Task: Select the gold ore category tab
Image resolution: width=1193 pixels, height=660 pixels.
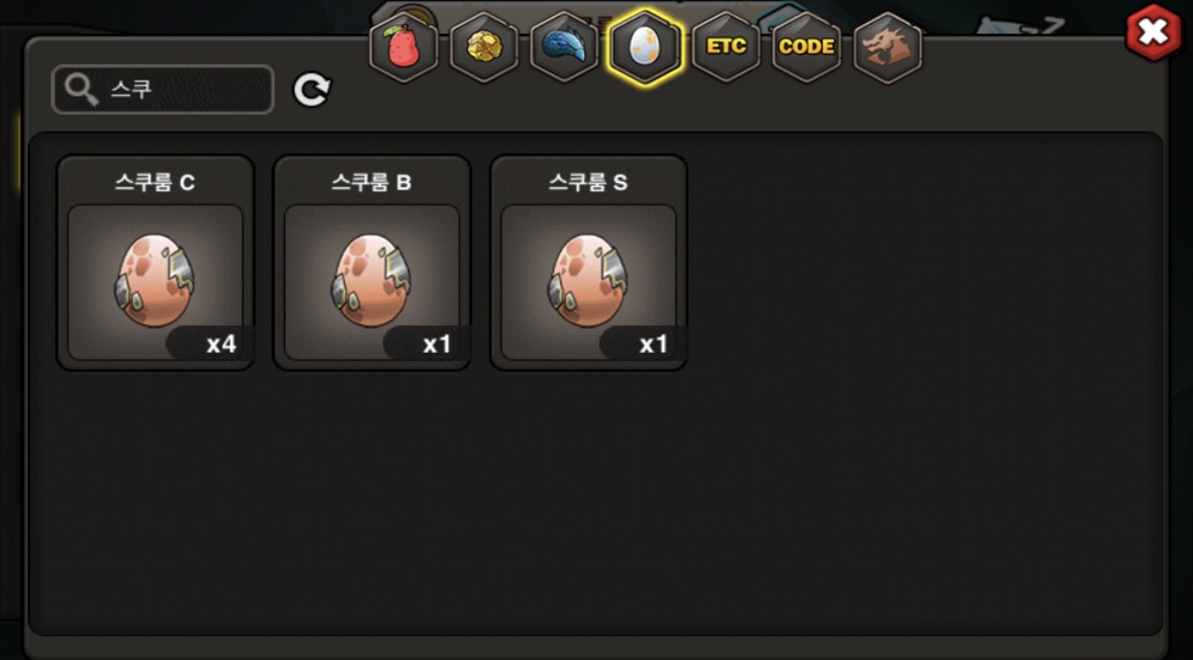Action: (484, 47)
